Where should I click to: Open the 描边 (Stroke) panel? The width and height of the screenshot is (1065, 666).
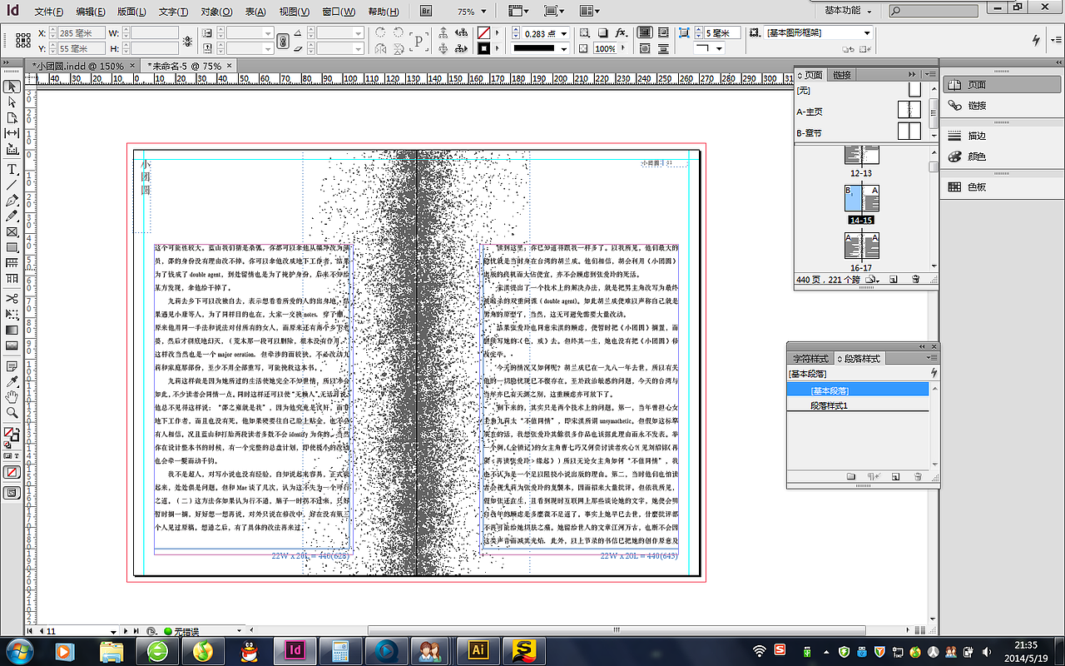point(977,136)
